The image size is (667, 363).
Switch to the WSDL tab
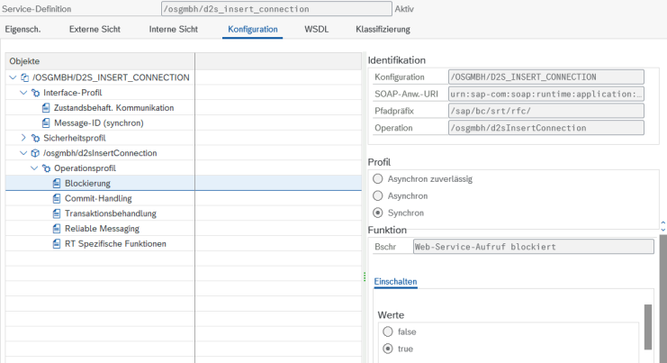pyautogui.click(x=316, y=29)
